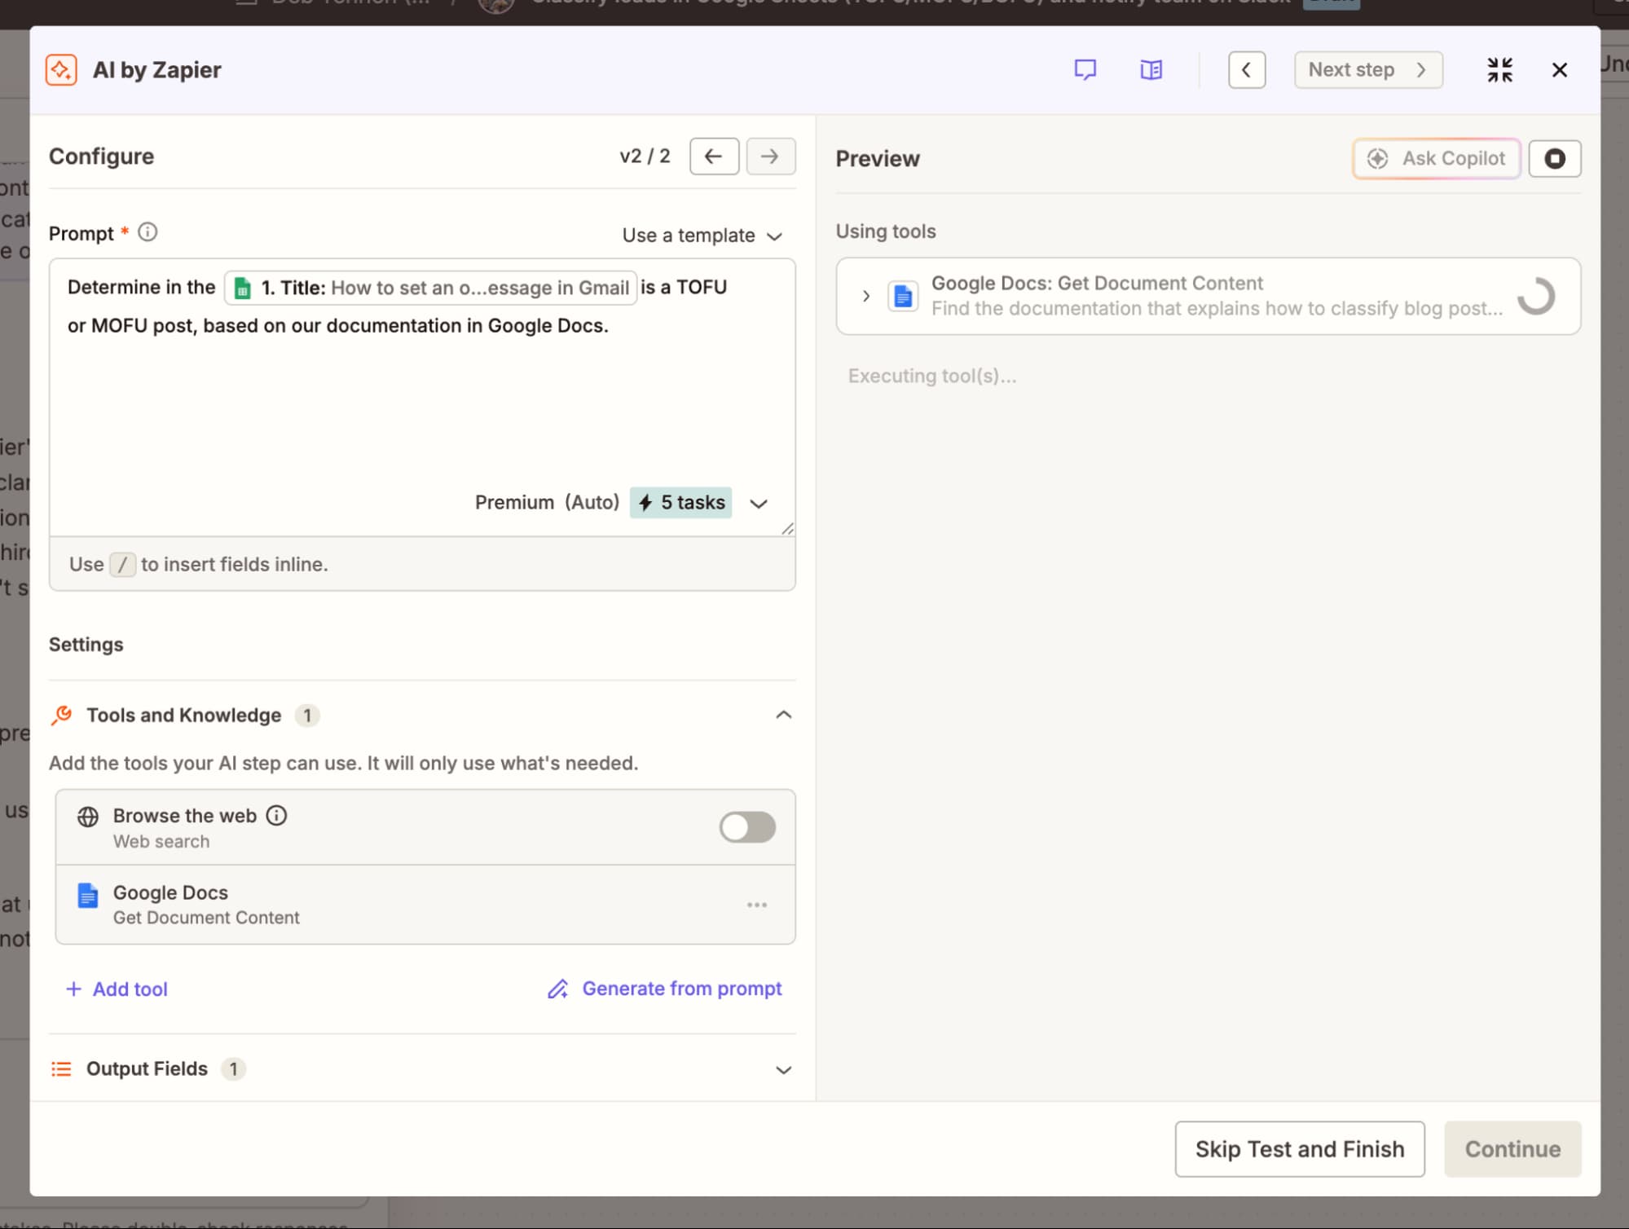The image size is (1629, 1229).
Task: Toggle Browse the web switch
Action: [x=746, y=827]
